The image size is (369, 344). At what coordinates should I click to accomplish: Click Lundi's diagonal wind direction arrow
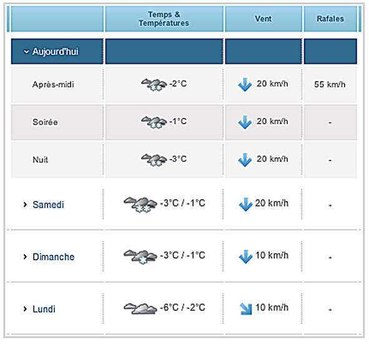point(246,308)
